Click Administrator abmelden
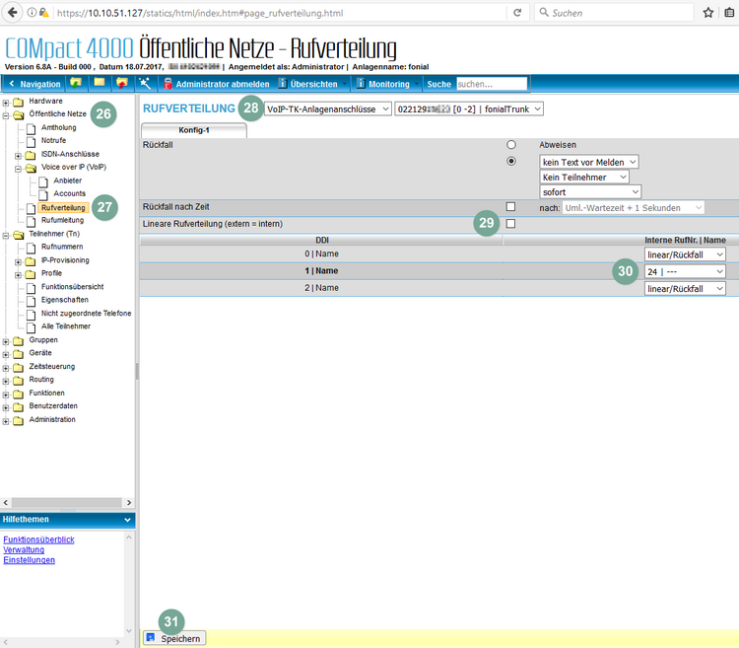Viewport: 739px width, 648px height. click(x=223, y=84)
